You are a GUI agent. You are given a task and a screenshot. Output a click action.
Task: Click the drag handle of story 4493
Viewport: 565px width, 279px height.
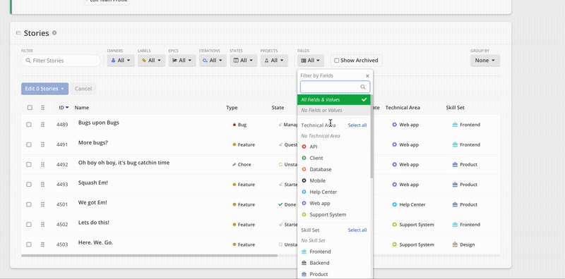pos(42,185)
